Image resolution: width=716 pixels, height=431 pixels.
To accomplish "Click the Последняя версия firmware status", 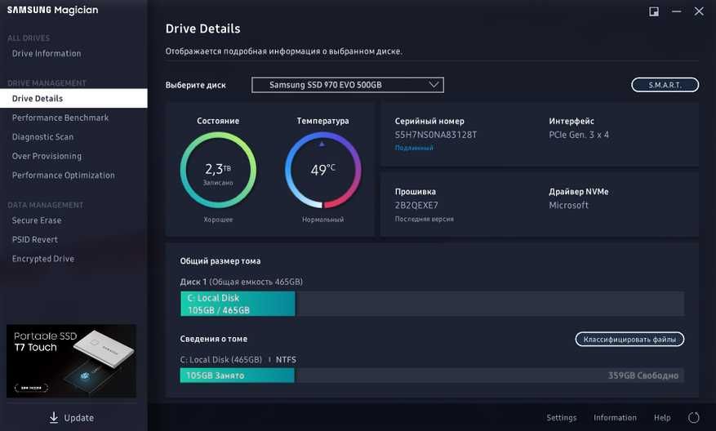I will 425,219.
